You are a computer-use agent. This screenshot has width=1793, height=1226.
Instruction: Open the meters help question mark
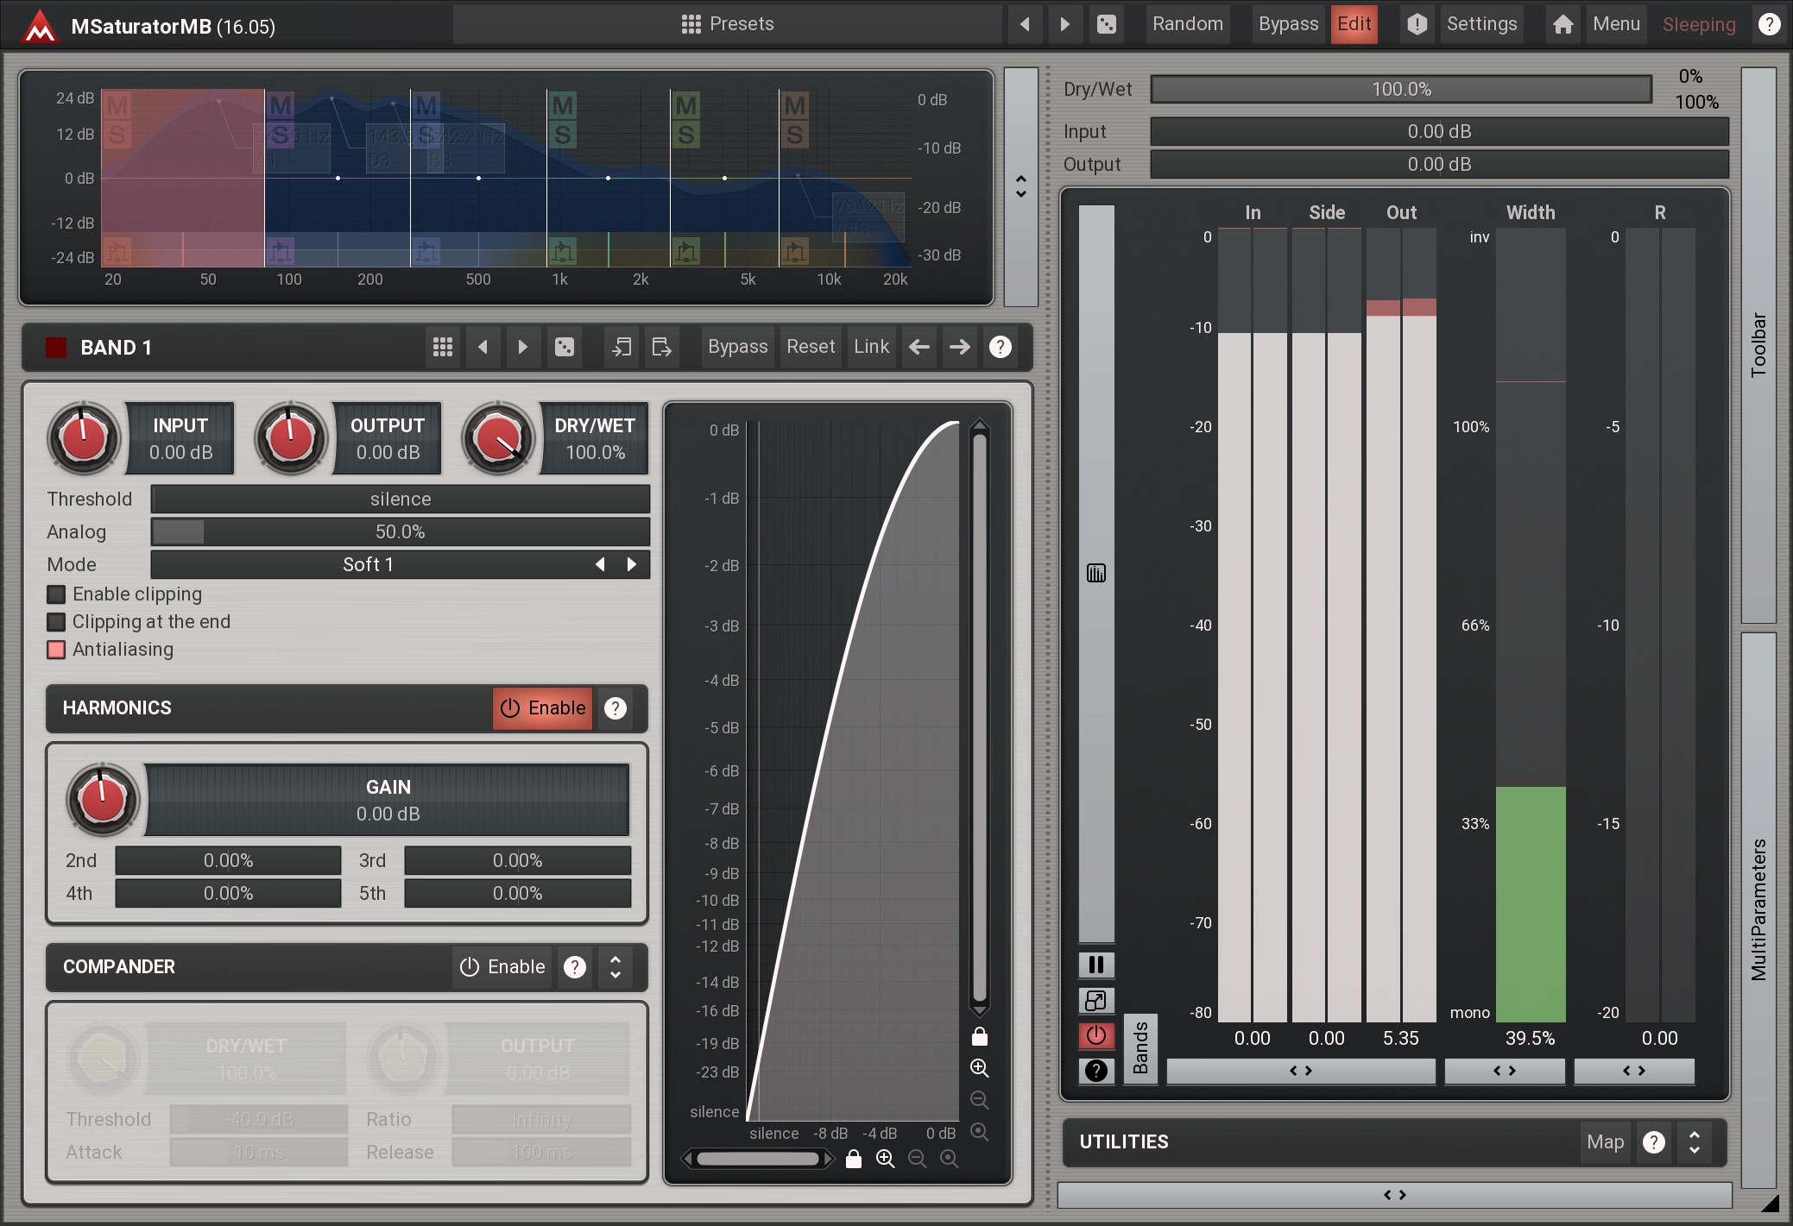(x=1096, y=1071)
